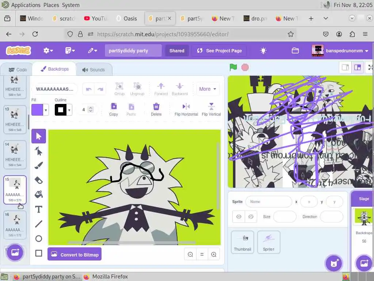374x281 pixels.
Task: Open the Settings gear menu
Action: [x=48, y=50]
